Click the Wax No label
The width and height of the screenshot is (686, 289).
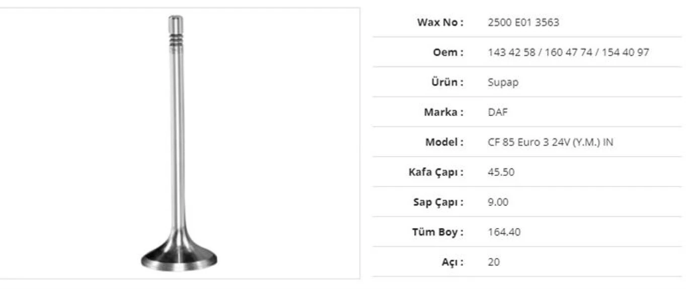pos(440,22)
